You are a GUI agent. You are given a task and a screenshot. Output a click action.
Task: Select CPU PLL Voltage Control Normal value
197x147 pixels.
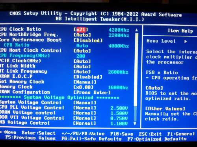coord(85,108)
